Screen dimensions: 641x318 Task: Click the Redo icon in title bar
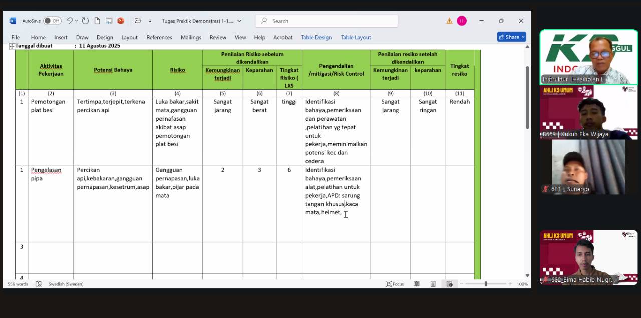pyautogui.click(x=85, y=21)
